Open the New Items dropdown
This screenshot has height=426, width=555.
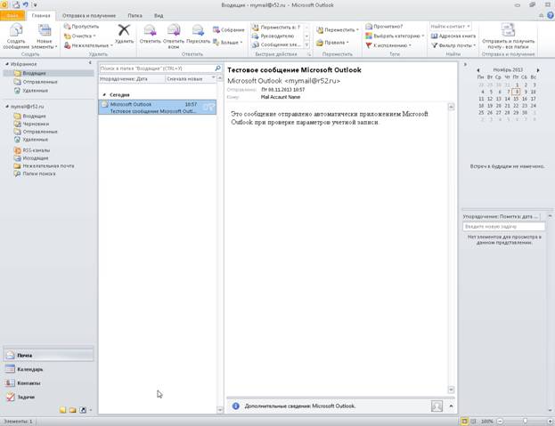(x=45, y=36)
